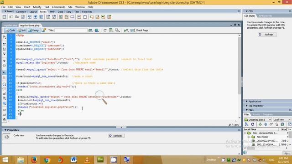Open Microsoft Word from the taskbar
Image resolution: width=292 pixels, height=164 pixels.
tap(73, 160)
